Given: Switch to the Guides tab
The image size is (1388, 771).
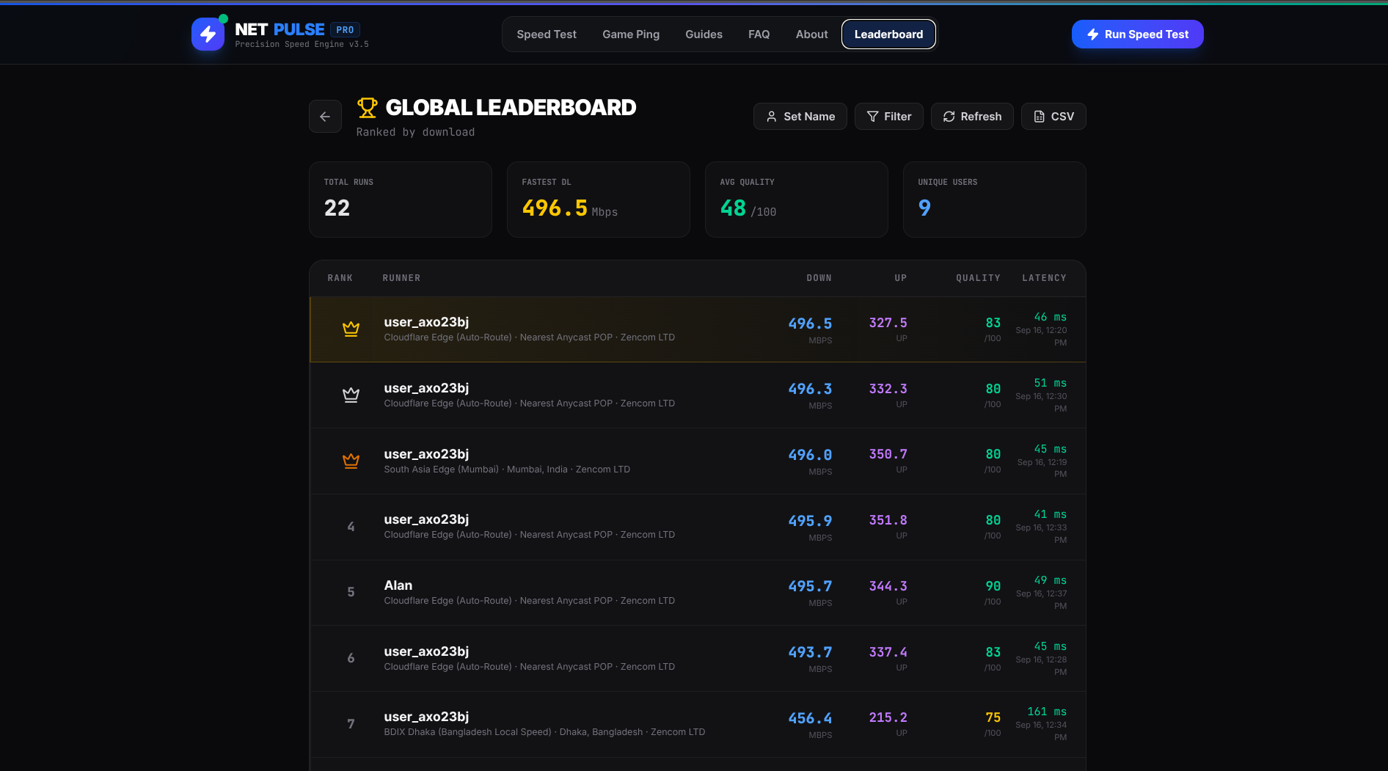Looking at the screenshot, I should 704,34.
